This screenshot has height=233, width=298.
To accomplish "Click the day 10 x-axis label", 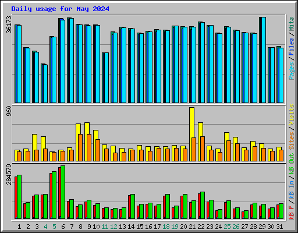I will pos(96,227).
